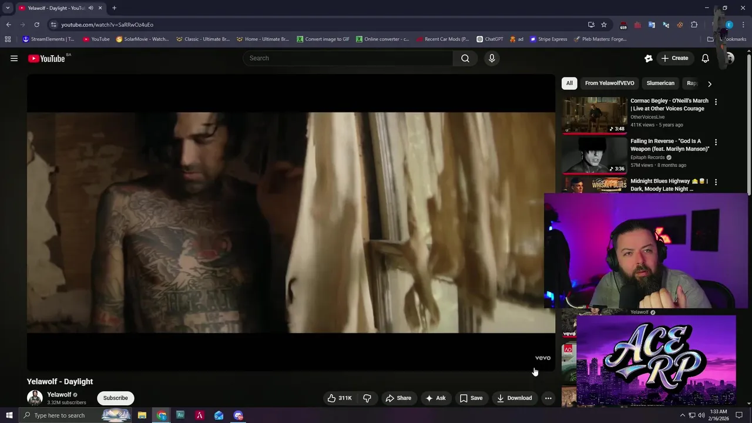Select the partly hidden Rap filter chip
The height and width of the screenshot is (423, 752).
(692, 83)
